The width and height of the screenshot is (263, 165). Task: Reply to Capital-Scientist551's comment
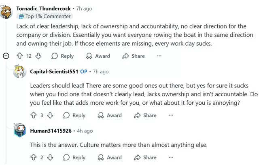click(x=74, y=115)
